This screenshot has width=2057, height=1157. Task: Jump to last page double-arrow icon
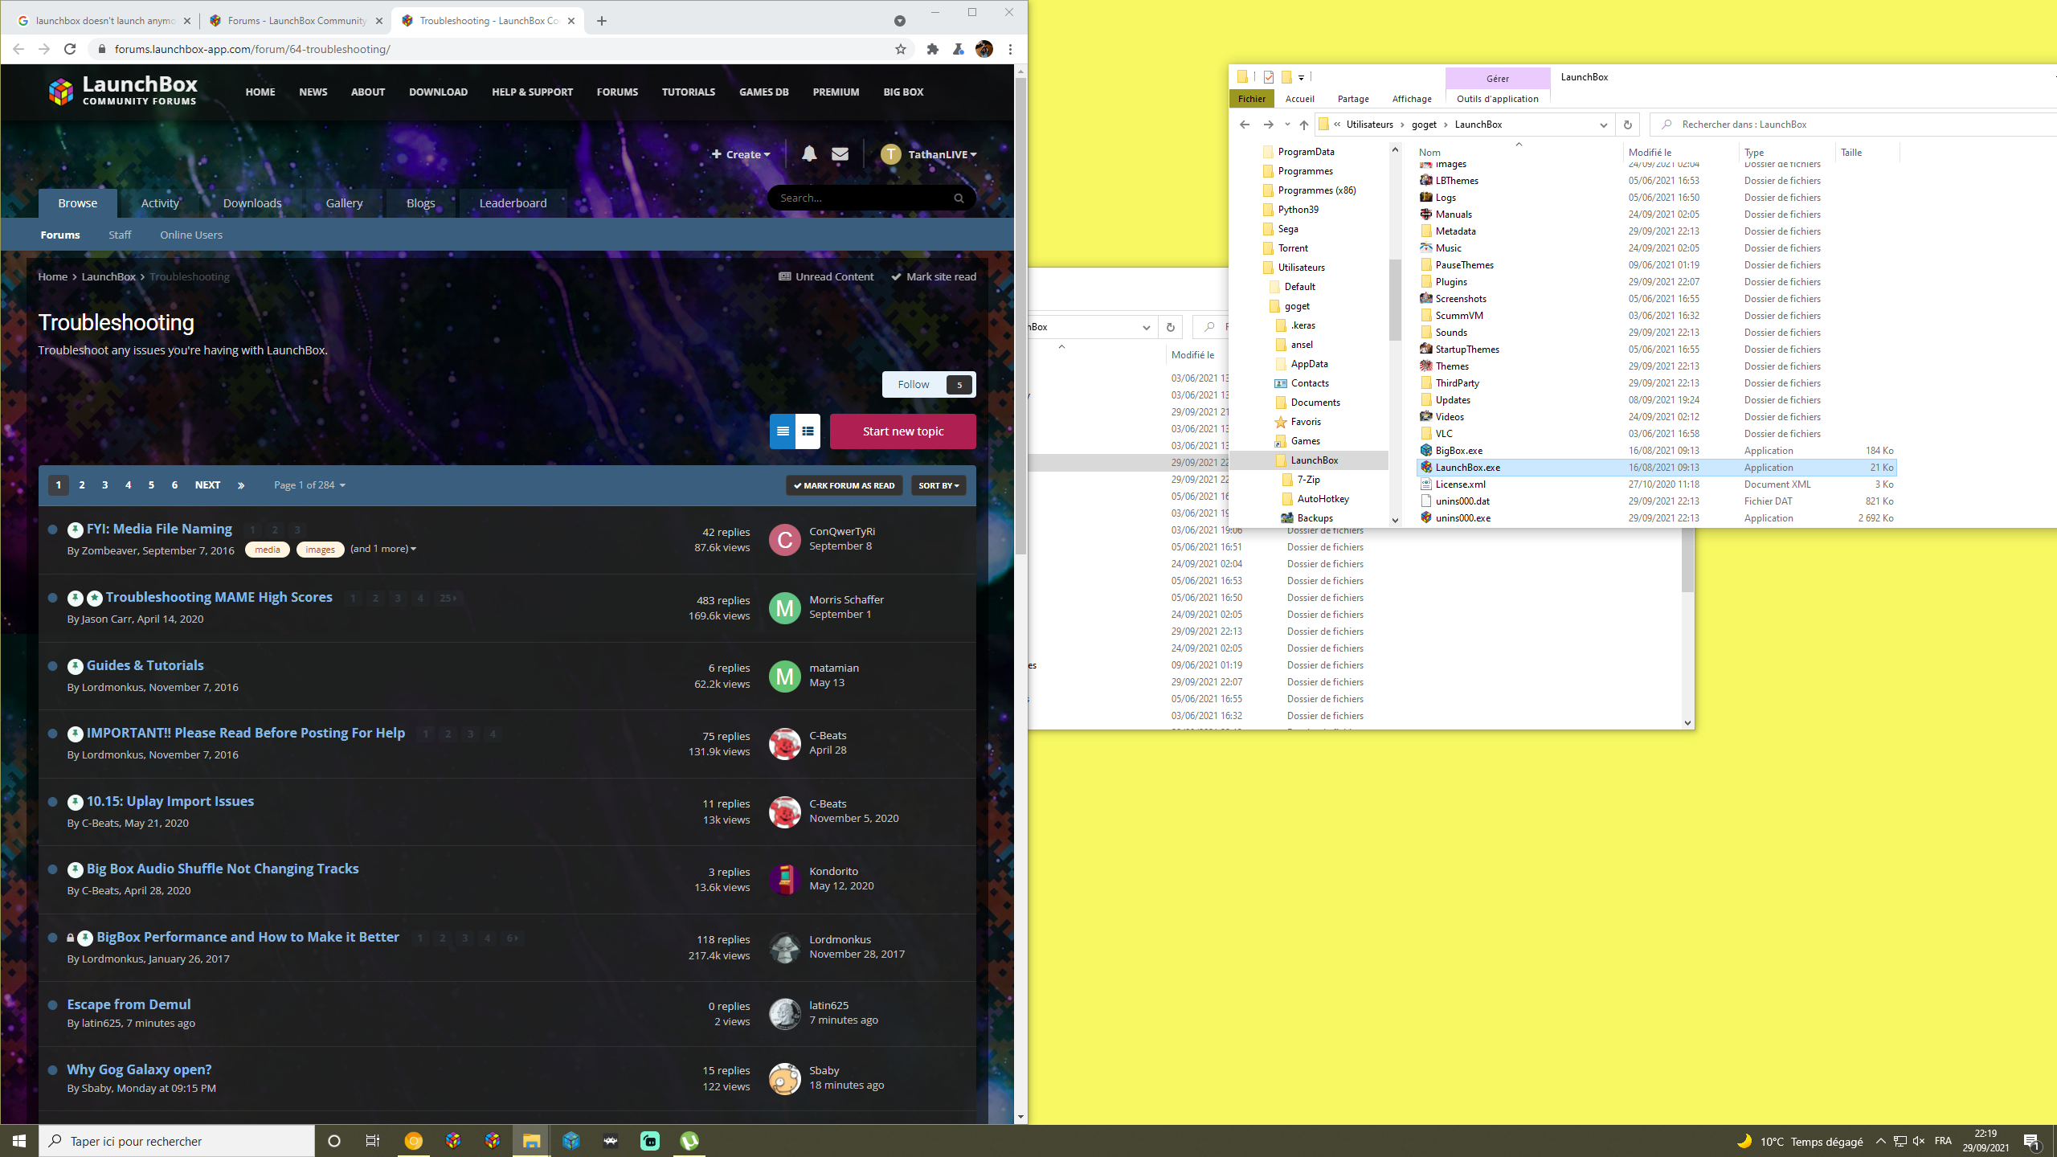pyautogui.click(x=241, y=485)
